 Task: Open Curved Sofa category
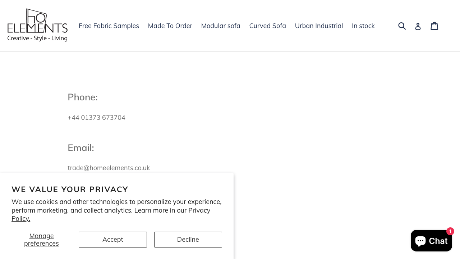tap(267, 26)
